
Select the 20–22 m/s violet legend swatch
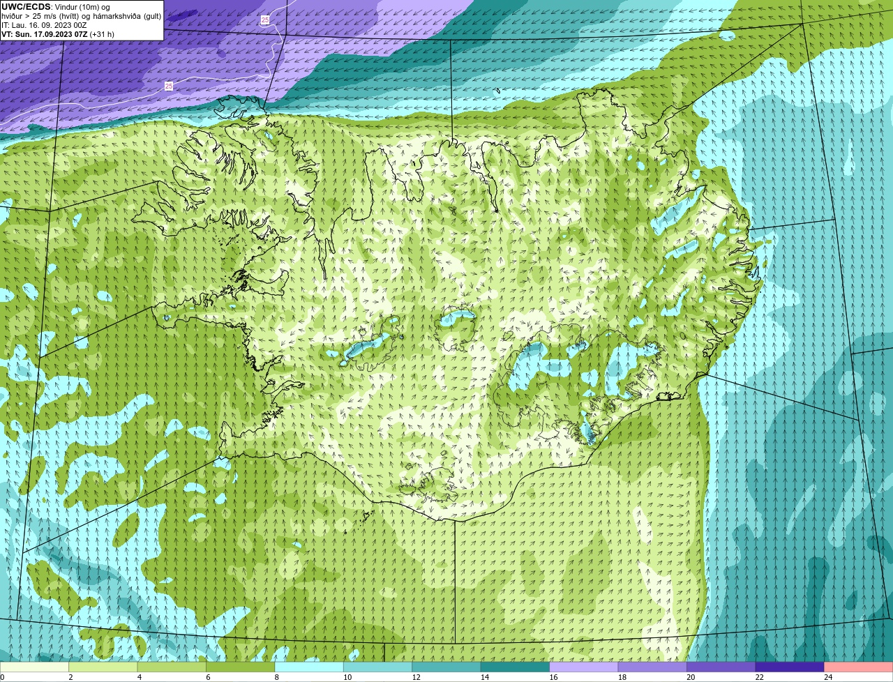[721, 667]
